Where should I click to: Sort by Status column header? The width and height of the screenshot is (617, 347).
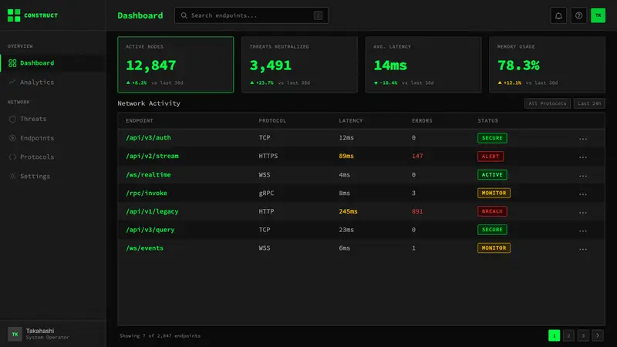coord(488,121)
